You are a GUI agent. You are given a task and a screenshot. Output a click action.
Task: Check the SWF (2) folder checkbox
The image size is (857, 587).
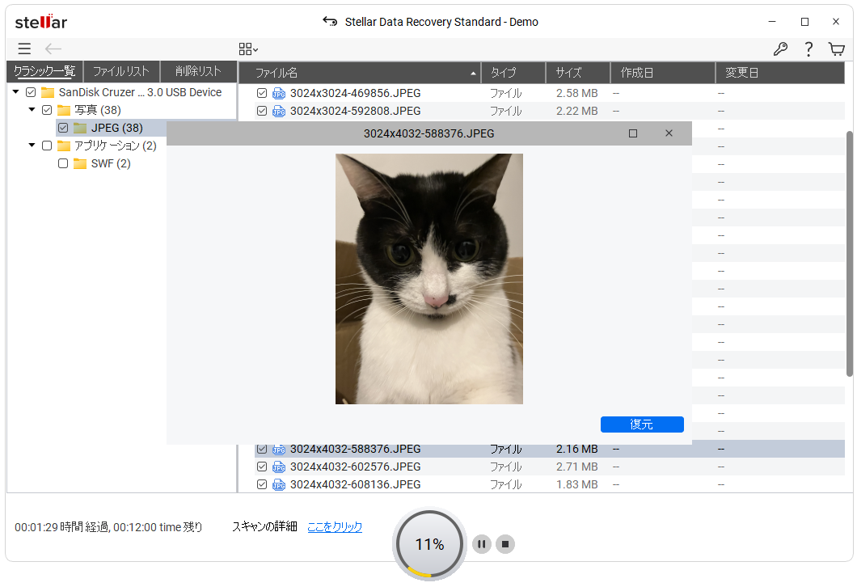63,163
